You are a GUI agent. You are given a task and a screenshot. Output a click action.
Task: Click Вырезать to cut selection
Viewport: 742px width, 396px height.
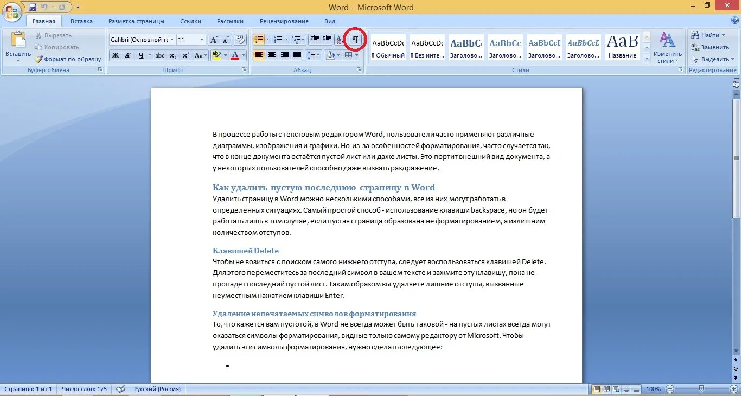(x=53, y=35)
